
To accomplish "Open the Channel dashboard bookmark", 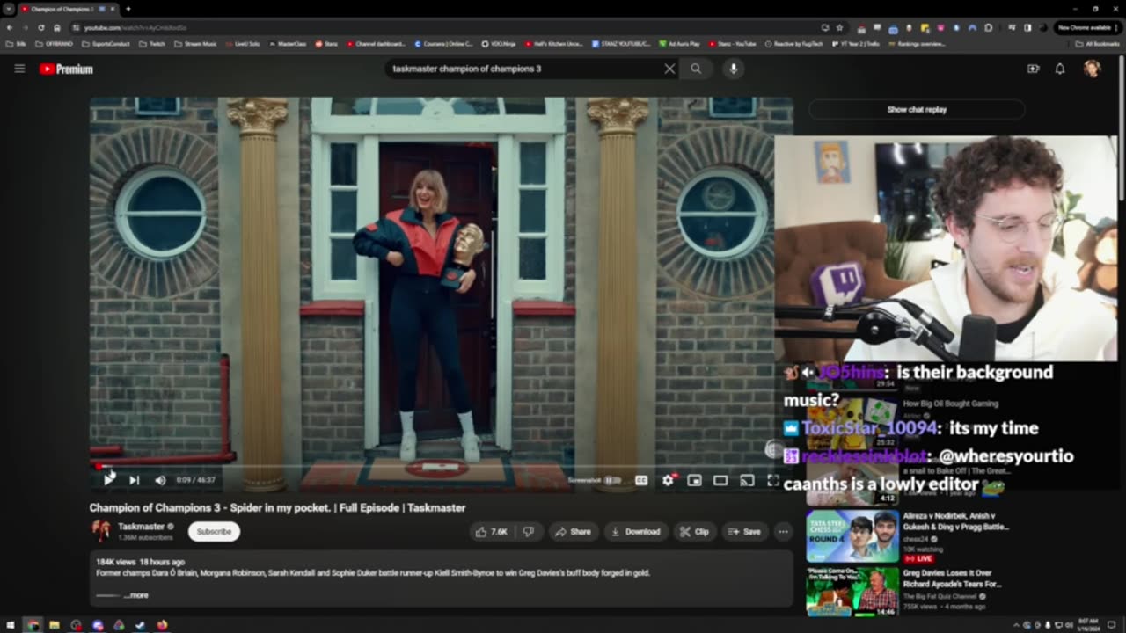I will coord(376,43).
